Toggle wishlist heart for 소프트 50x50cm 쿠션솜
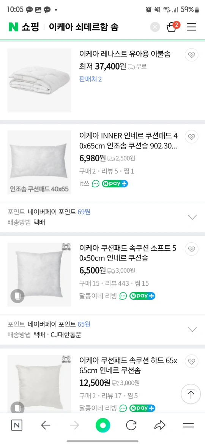205x445 pixels. tap(192, 249)
